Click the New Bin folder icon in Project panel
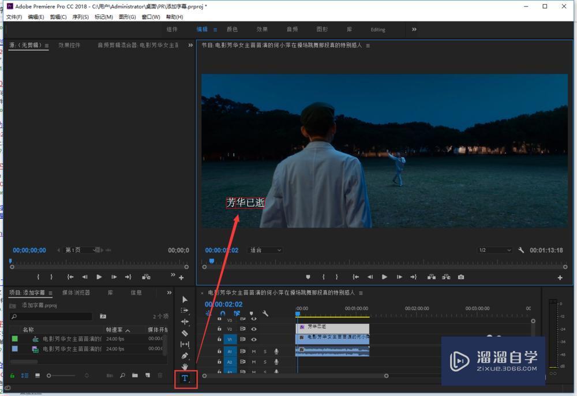 click(134, 376)
